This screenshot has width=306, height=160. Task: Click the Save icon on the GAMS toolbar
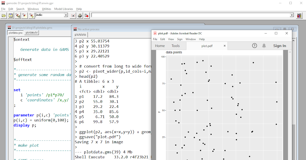coord(10,15)
